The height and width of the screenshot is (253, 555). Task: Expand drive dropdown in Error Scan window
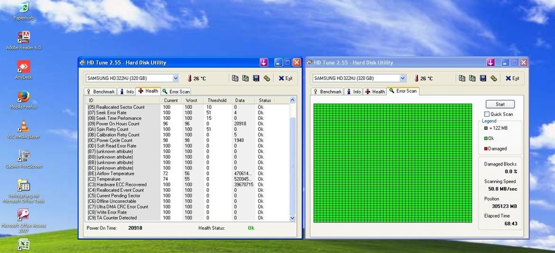(x=403, y=79)
